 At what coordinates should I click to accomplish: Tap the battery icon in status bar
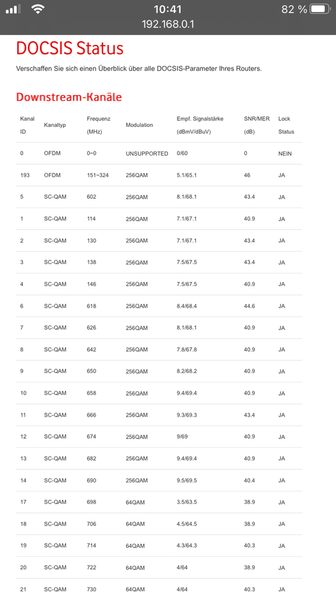320,9
